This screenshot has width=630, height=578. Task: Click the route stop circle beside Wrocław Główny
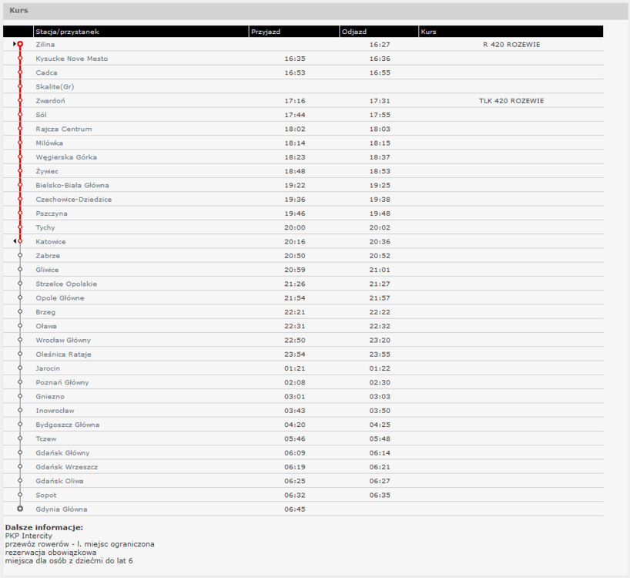[x=20, y=340]
